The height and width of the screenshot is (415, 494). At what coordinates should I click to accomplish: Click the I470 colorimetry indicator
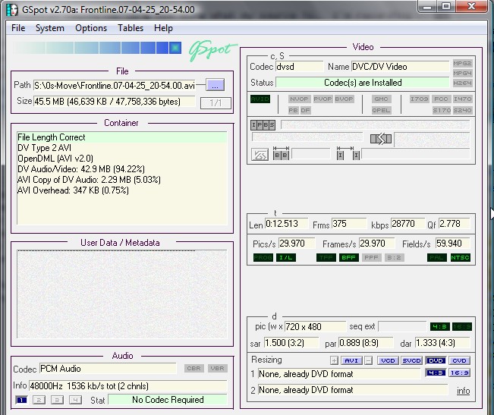click(x=462, y=99)
